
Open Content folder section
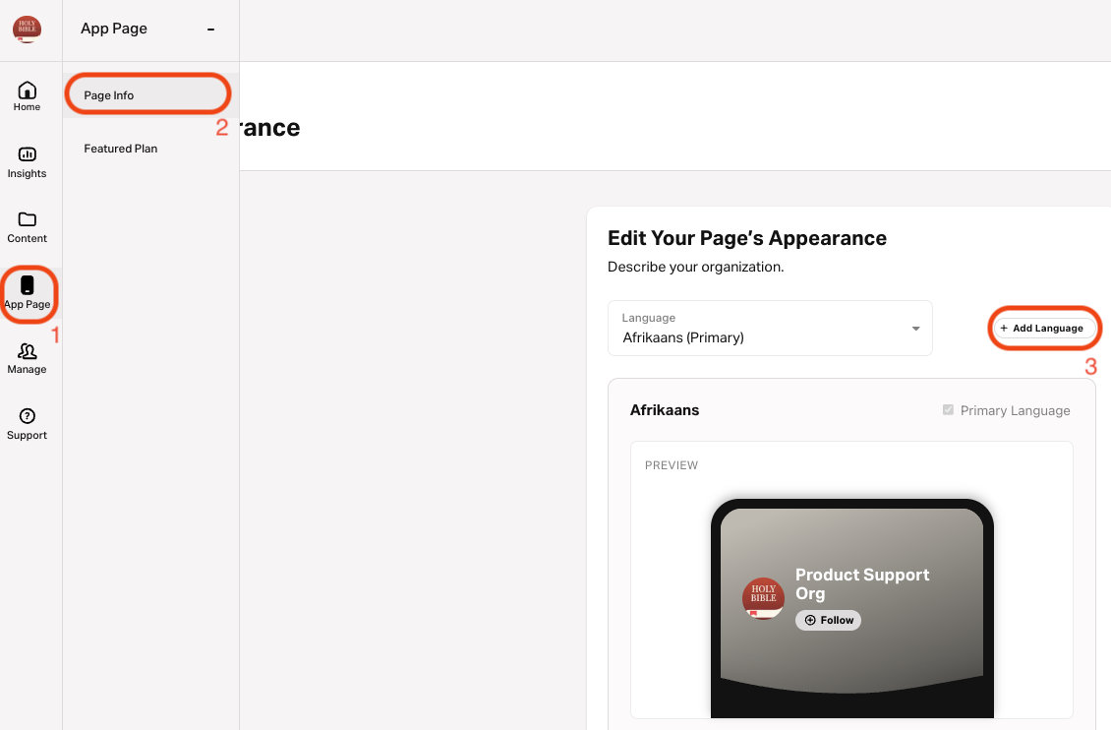27,227
